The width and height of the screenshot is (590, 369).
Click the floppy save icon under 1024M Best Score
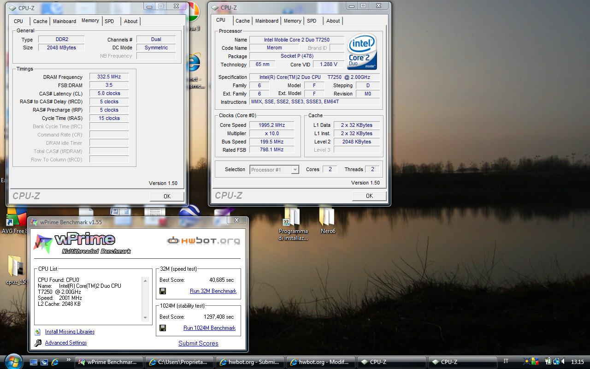(x=163, y=328)
